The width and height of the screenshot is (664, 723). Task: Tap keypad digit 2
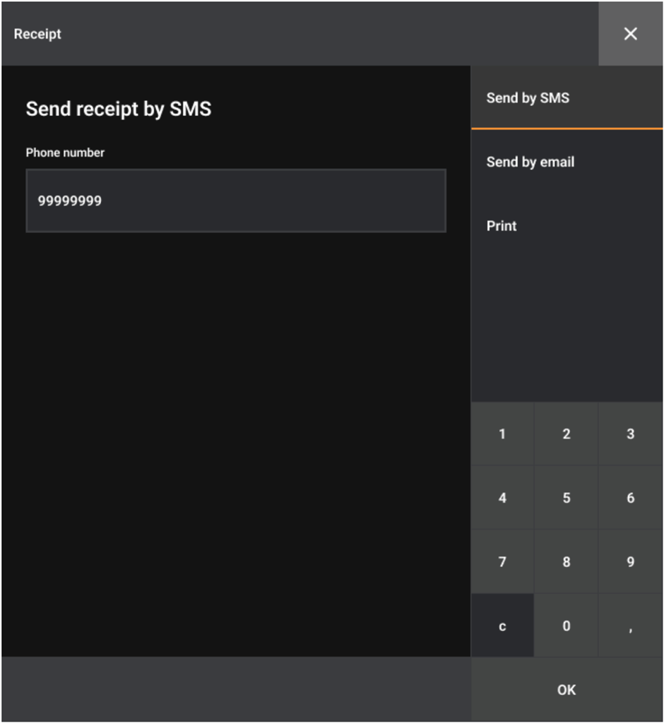[566, 434]
